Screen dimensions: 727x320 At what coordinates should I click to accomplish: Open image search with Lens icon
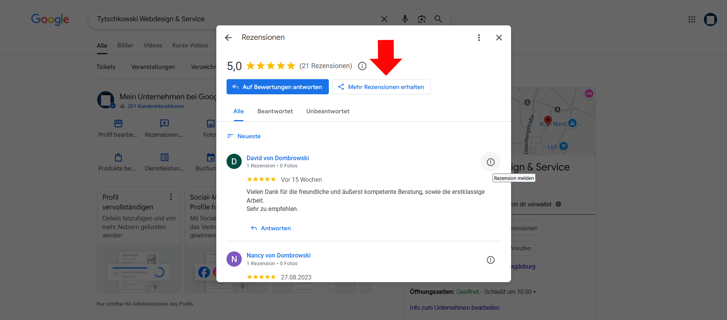coord(422,19)
